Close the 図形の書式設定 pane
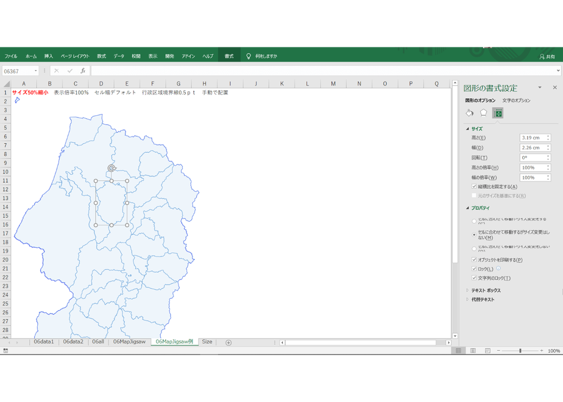This screenshot has width=563, height=402. pos(554,87)
